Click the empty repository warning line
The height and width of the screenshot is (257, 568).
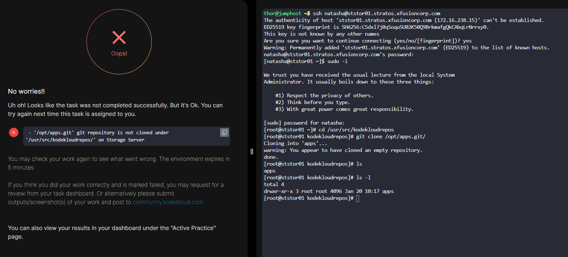point(343,150)
